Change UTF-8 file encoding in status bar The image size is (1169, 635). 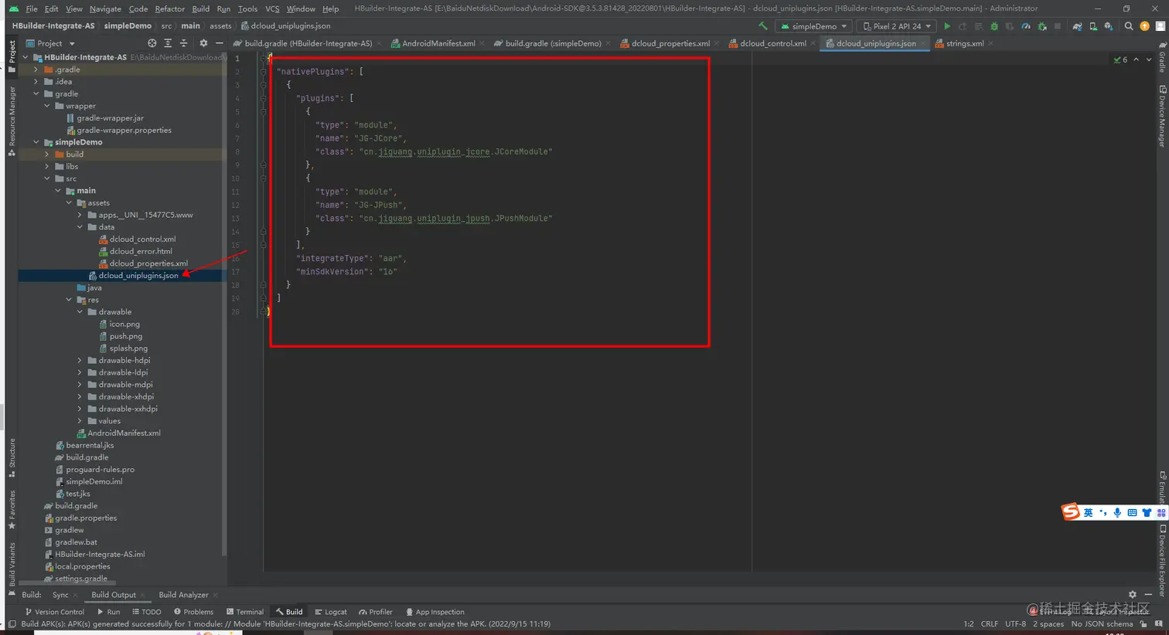tap(1016, 624)
